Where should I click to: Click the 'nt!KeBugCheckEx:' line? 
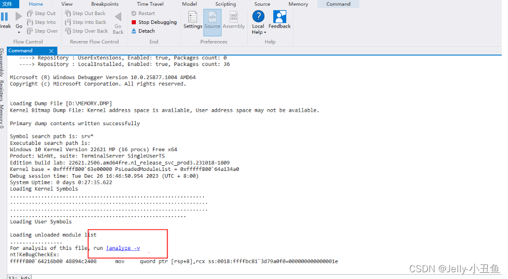[34, 255]
